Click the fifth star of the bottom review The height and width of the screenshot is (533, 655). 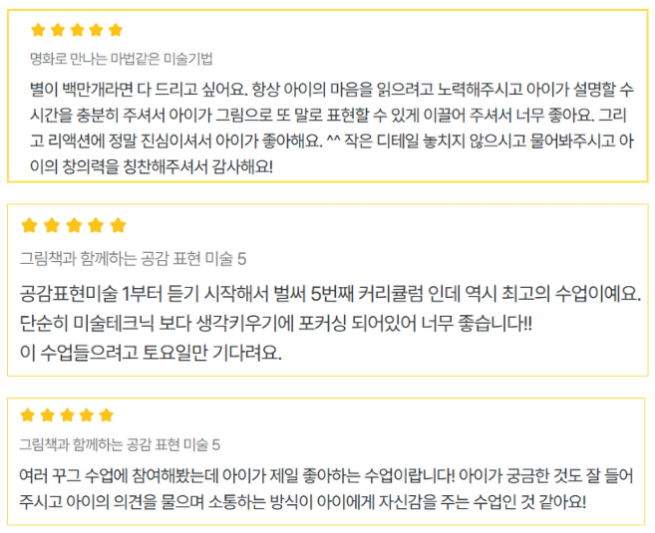click(106, 415)
